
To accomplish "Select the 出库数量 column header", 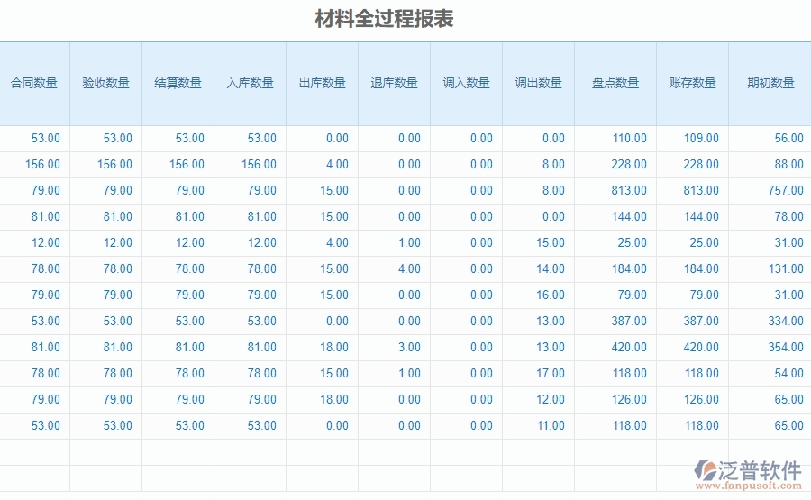I will click(323, 83).
